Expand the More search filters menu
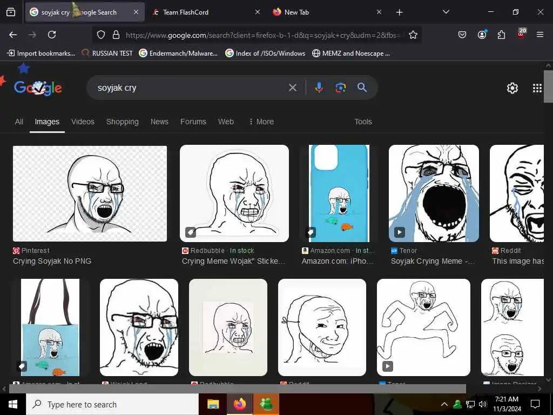 (x=261, y=122)
